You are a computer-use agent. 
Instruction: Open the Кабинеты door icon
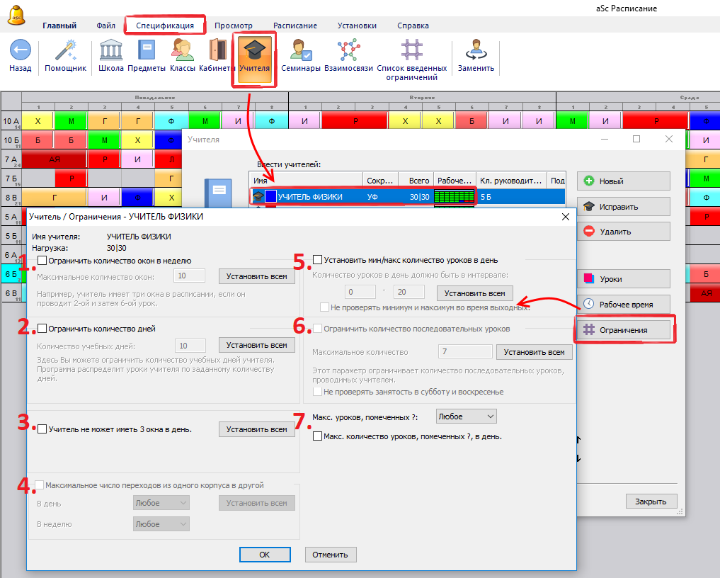(x=217, y=51)
